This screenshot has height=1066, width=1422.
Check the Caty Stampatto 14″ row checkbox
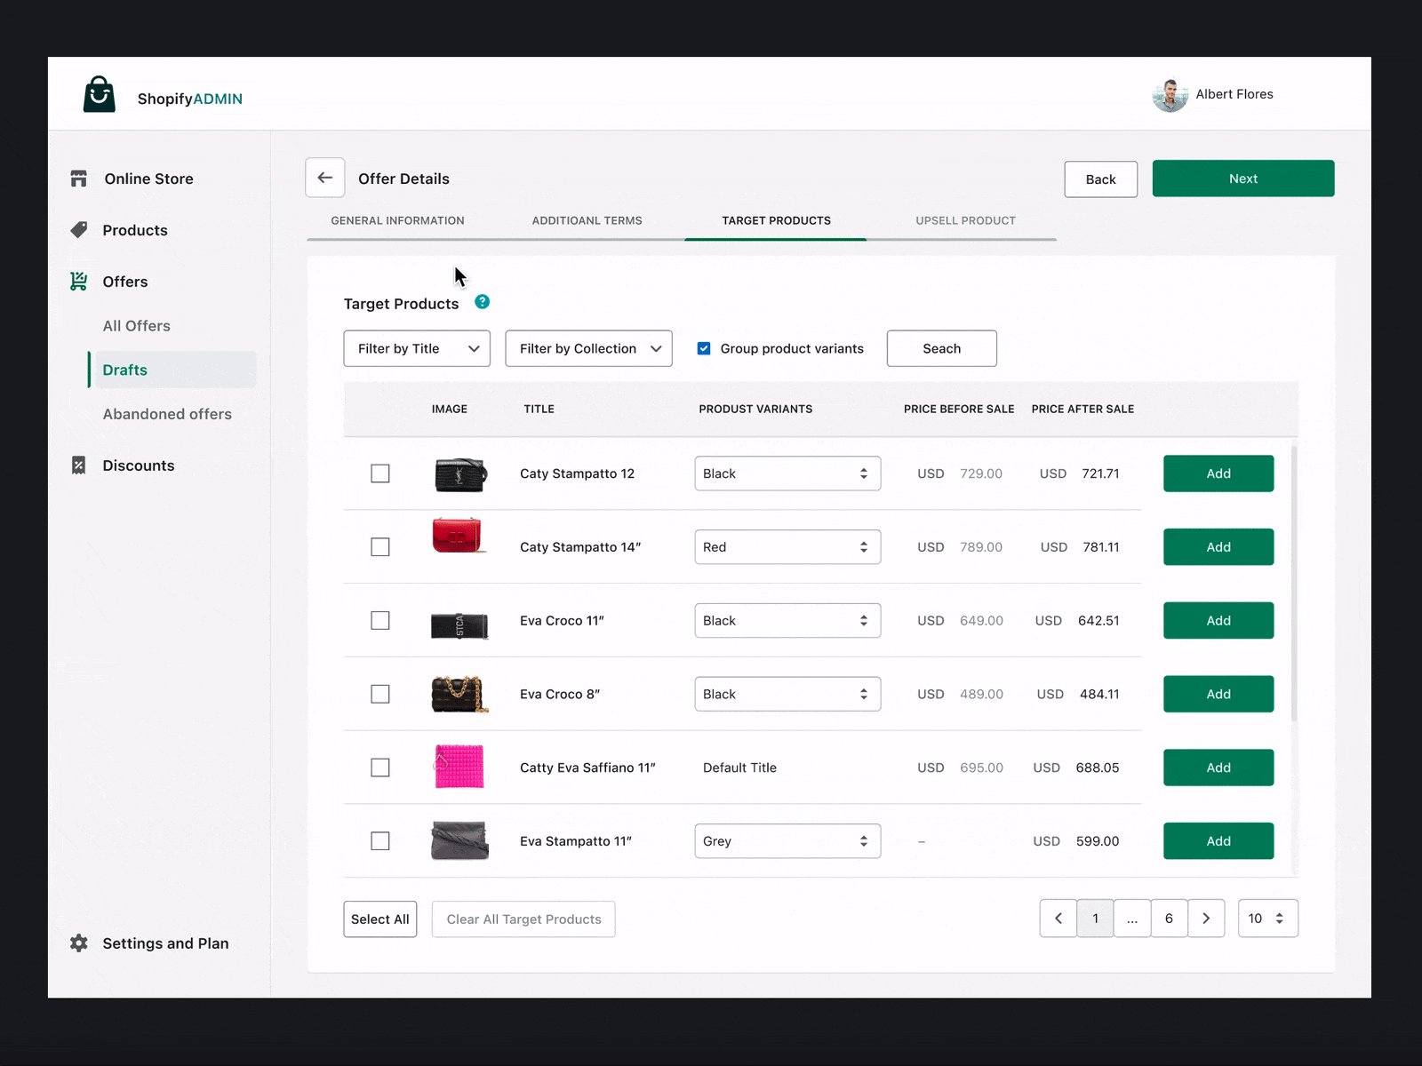(x=380, y=547)
